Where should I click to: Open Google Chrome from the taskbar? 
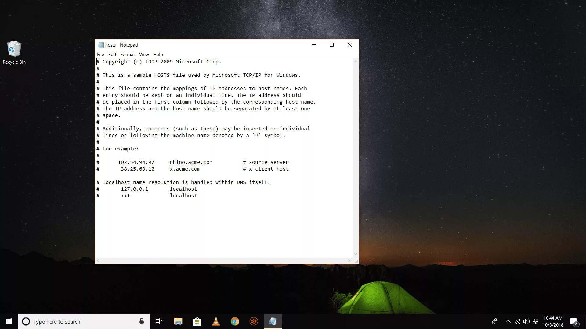(235, 321)
